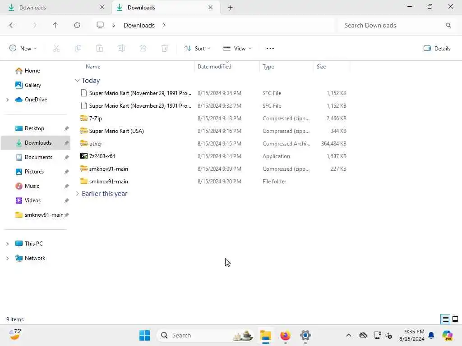Open the New dropdown menu
Viewport: 462px width, 346px height.
[23, 49]
